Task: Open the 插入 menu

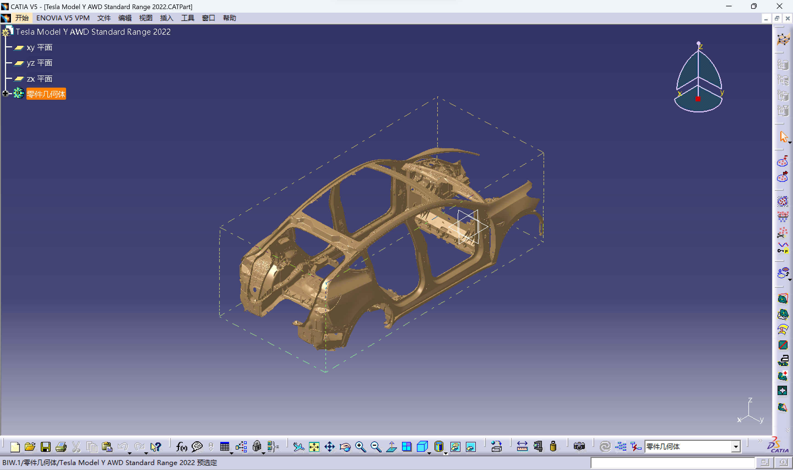Action: (167, 18)
